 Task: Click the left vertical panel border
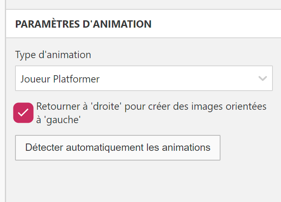click(5, 122)
